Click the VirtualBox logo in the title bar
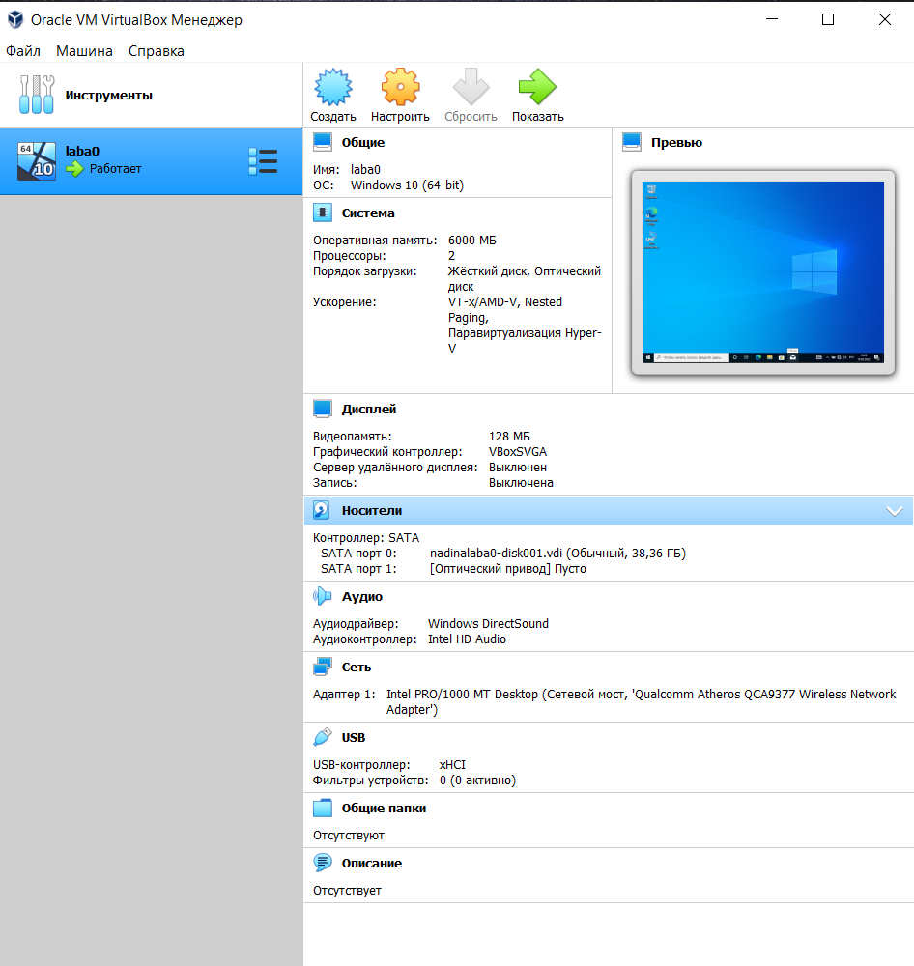Screen dimensions: 914x966 pyautogui.click(x=15, y=19)
